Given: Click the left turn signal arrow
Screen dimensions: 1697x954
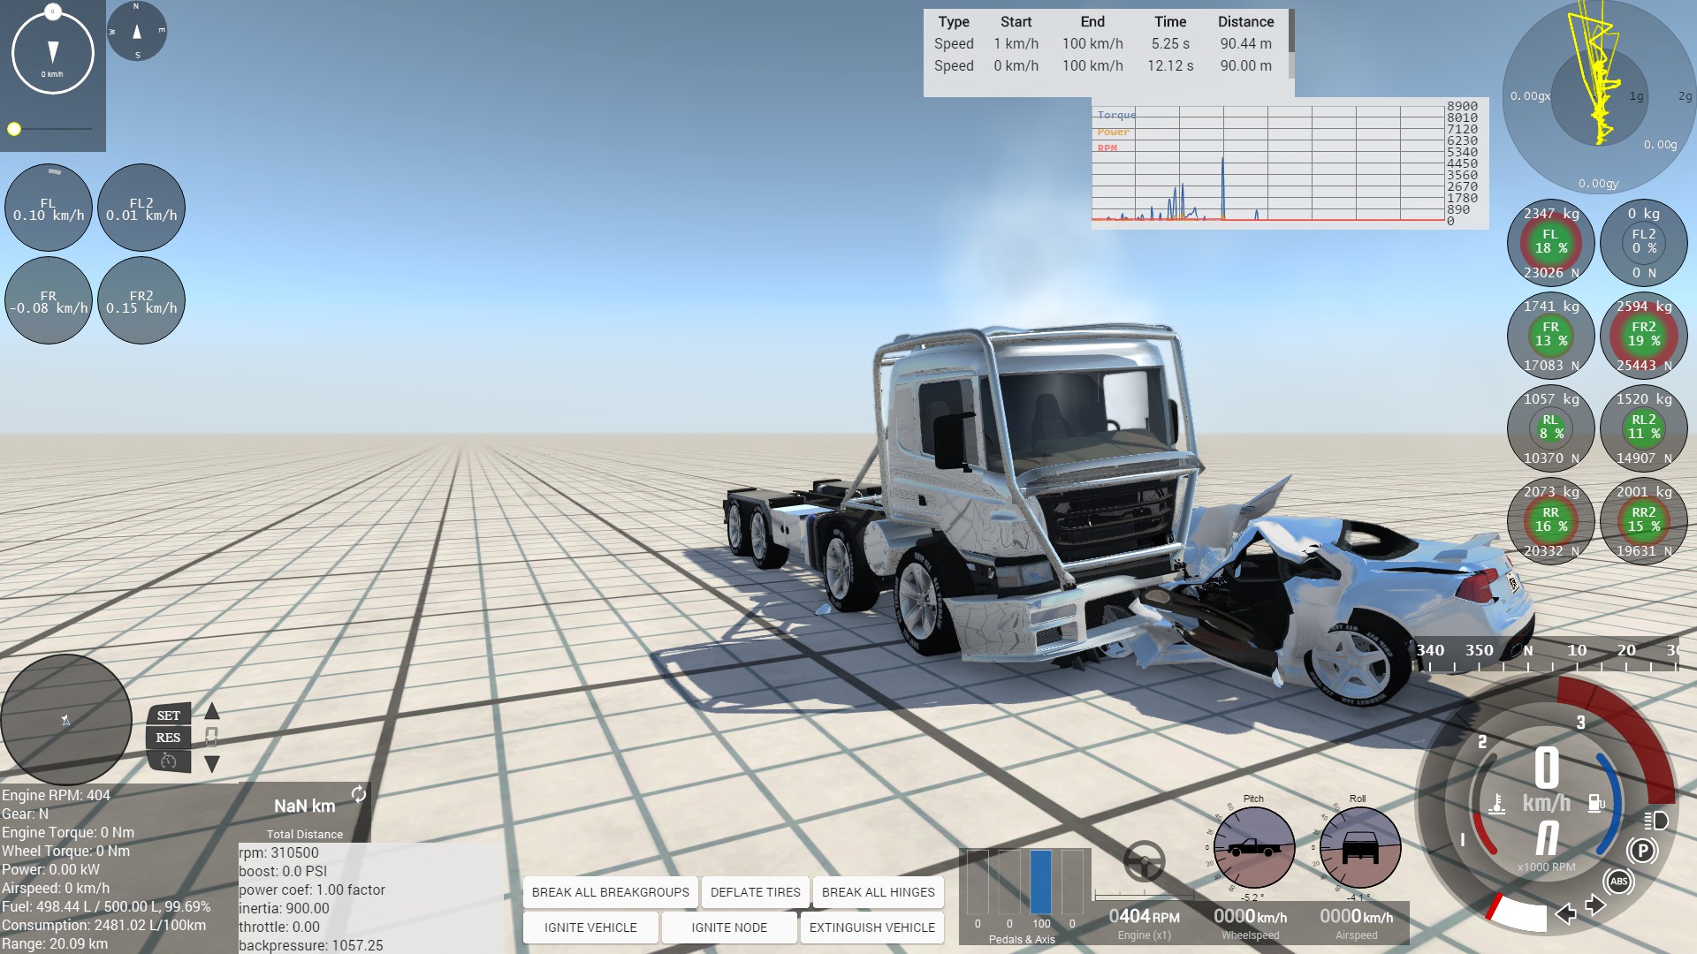Looking at the screenshot, I should tap(1566, 913).
